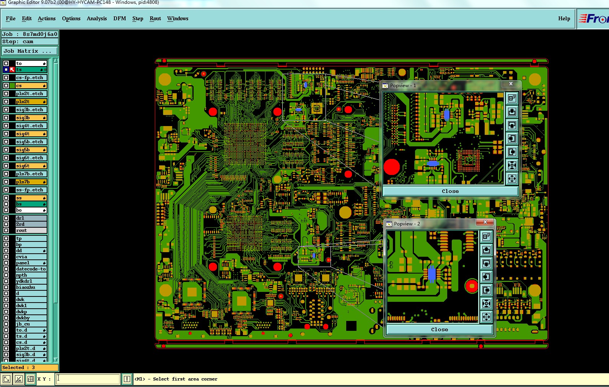The image size is (609, 387).
Task: Enable the checkbox for the drl layer
Action: tap(6, 218)
